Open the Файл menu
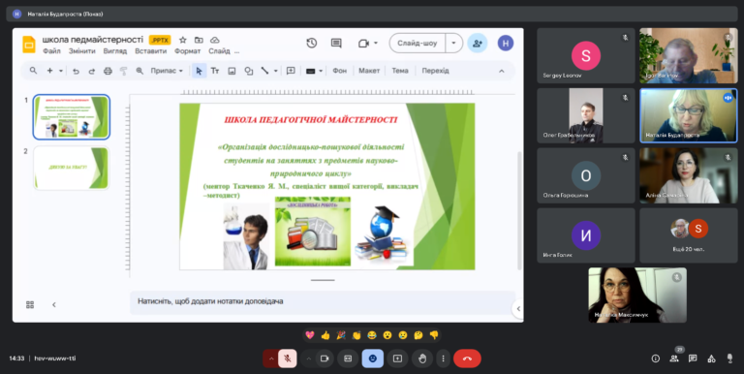744x374 pixels. point(51,51)
